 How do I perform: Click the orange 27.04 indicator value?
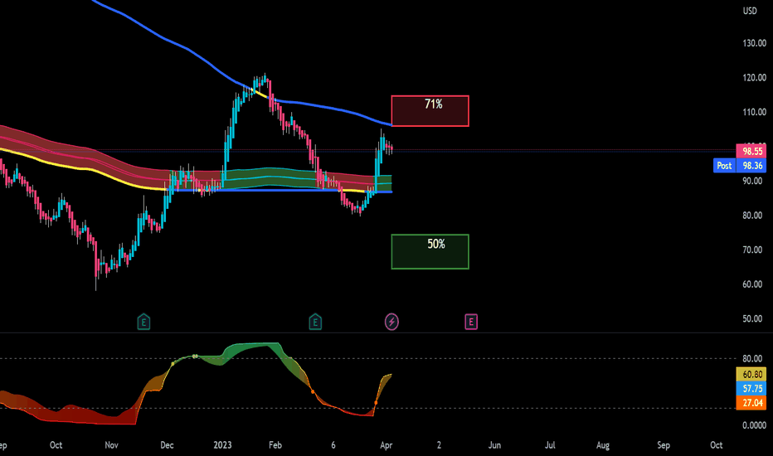pyautogui.click(x=752, y=403)
